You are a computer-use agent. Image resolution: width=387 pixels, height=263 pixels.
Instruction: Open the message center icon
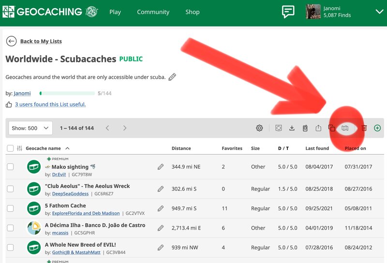click(x=288, y=12)
